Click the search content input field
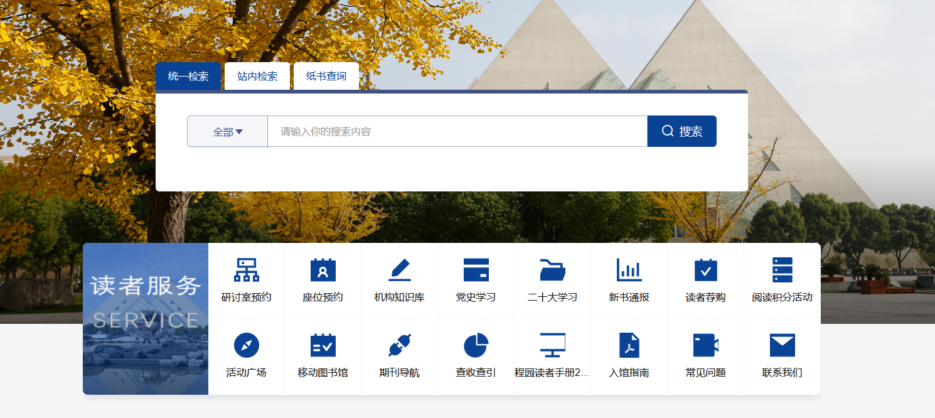The image size is (935, 418). point(457,132)
